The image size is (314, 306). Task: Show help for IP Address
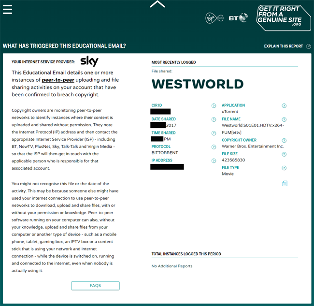coord(214,160)
